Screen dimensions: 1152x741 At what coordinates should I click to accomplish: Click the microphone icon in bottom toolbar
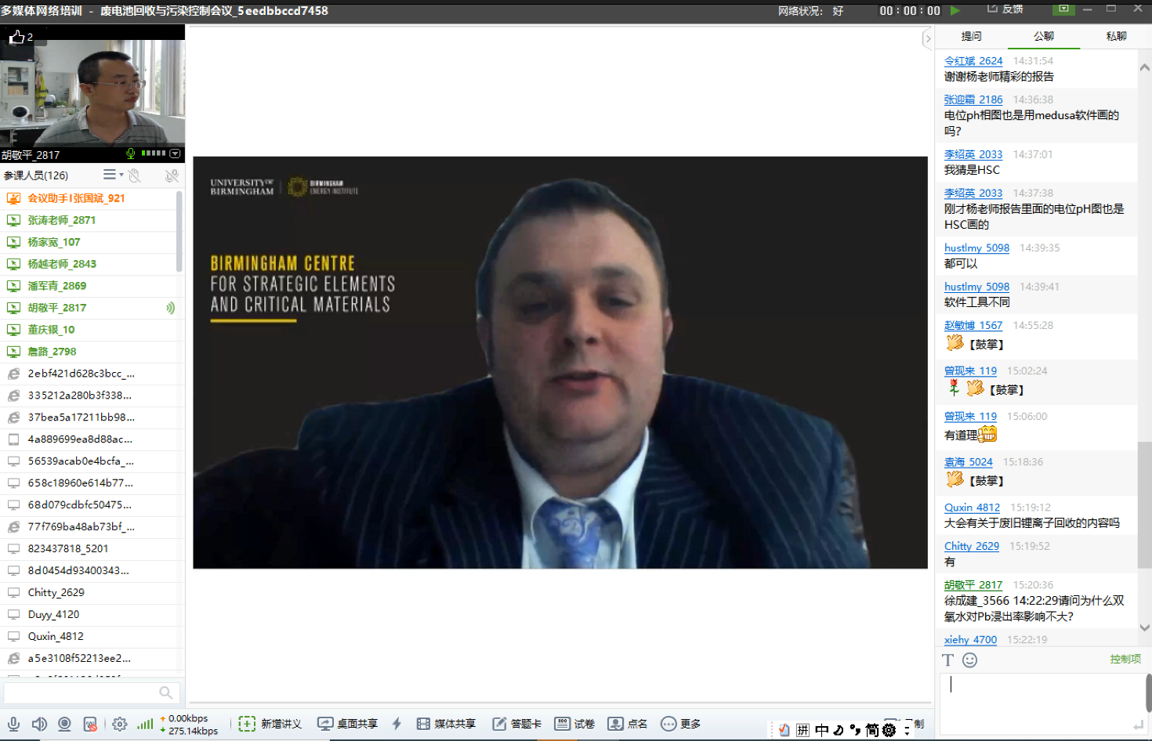tap(13, 725)
